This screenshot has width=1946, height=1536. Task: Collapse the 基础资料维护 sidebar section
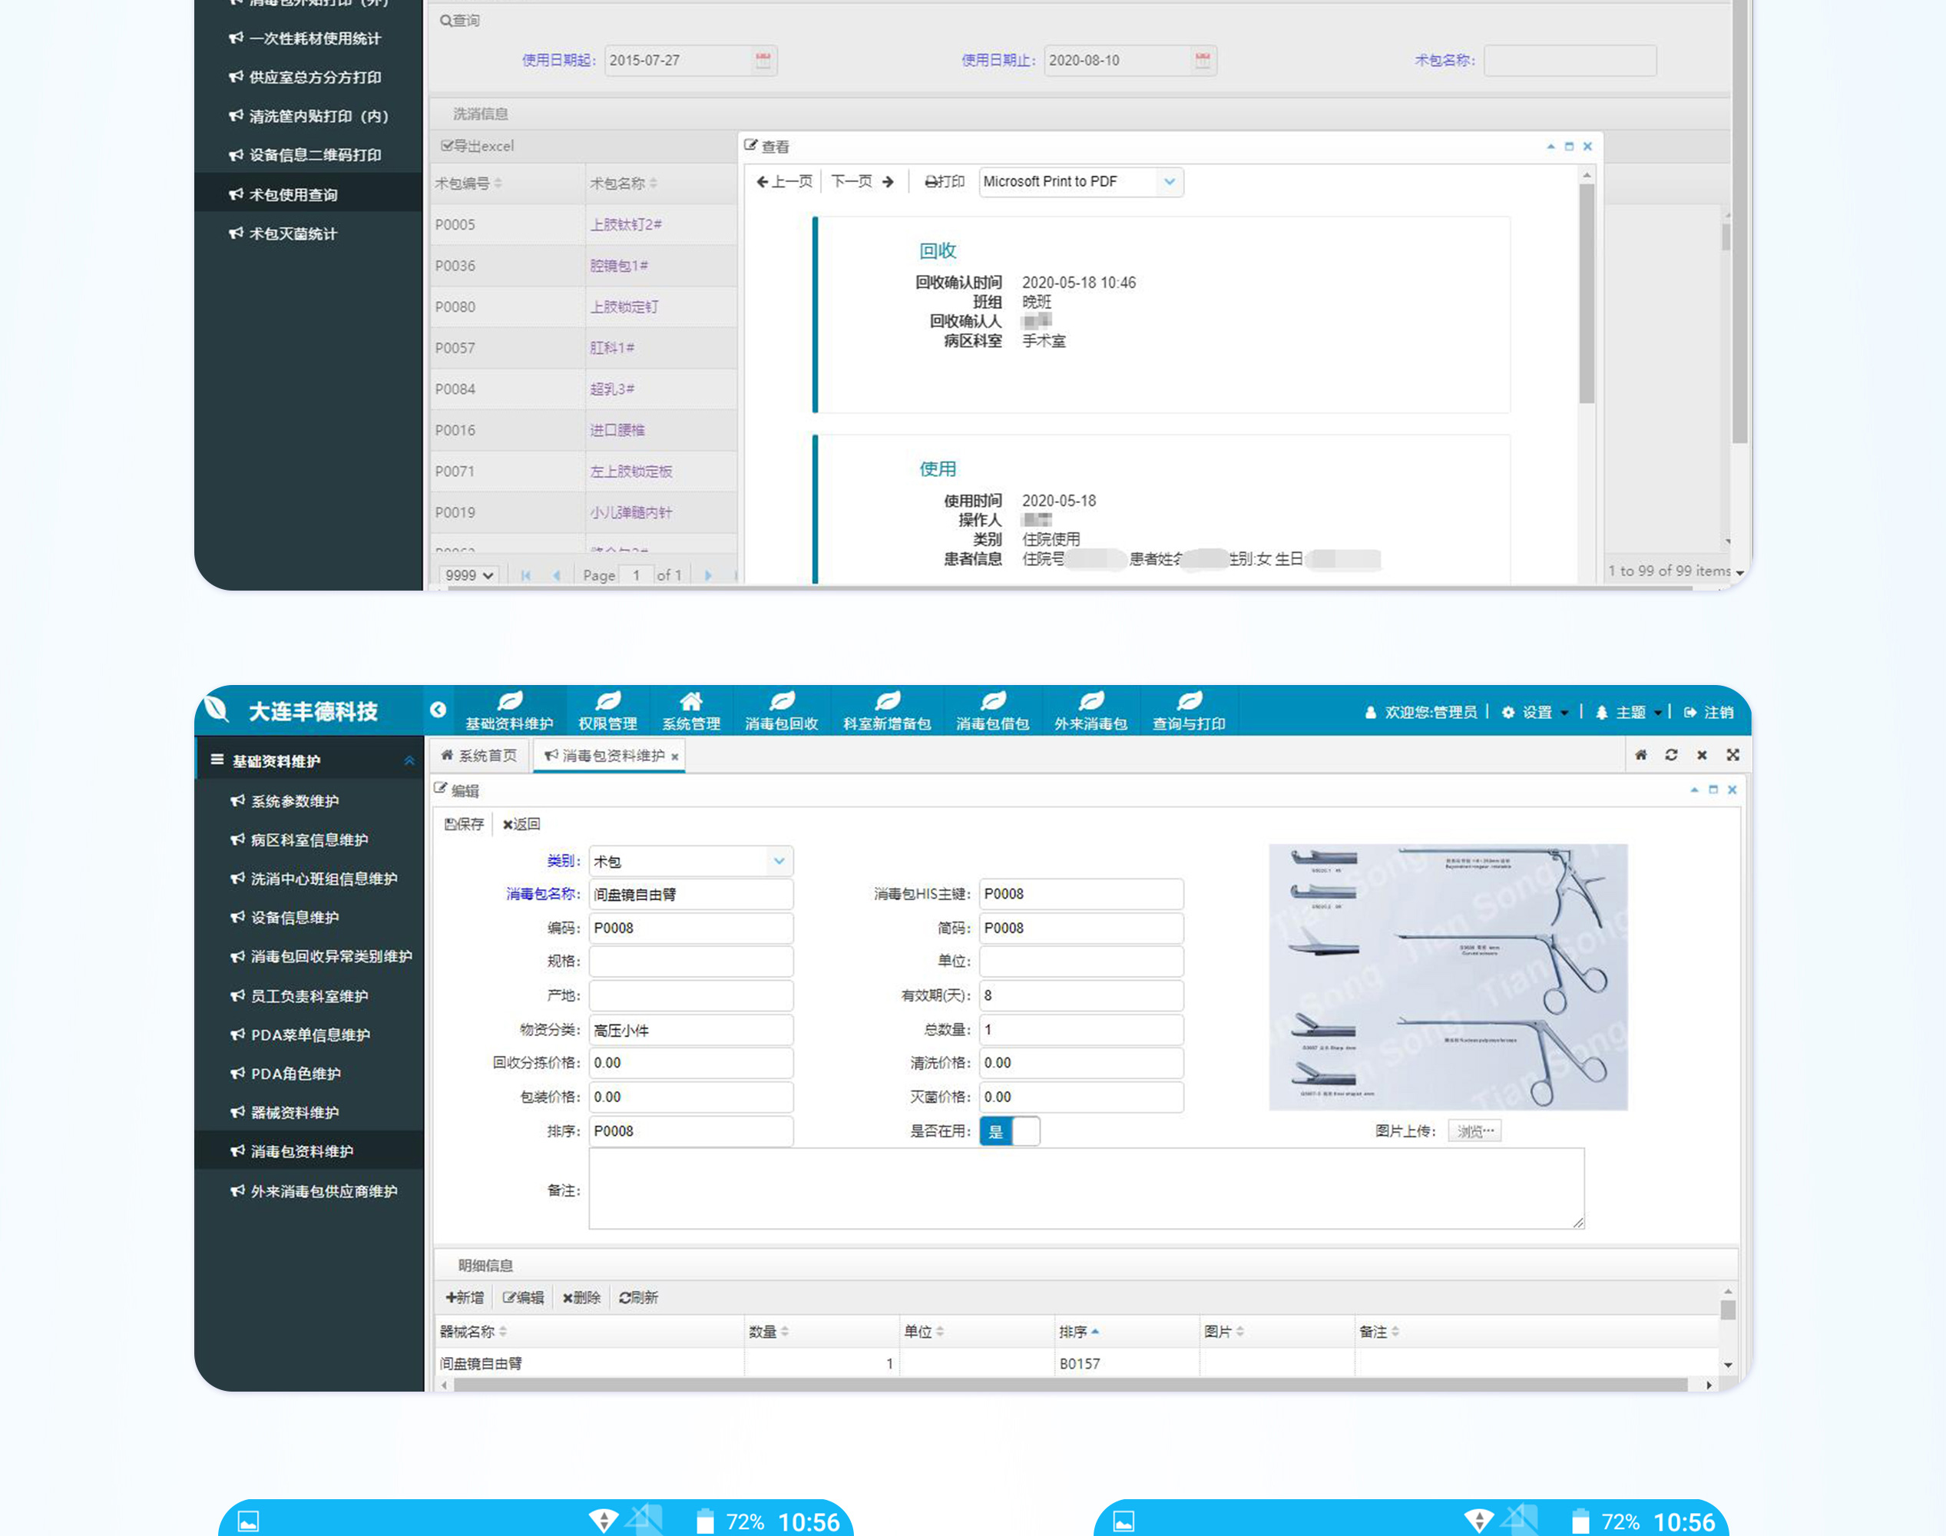tap(409, 761)
